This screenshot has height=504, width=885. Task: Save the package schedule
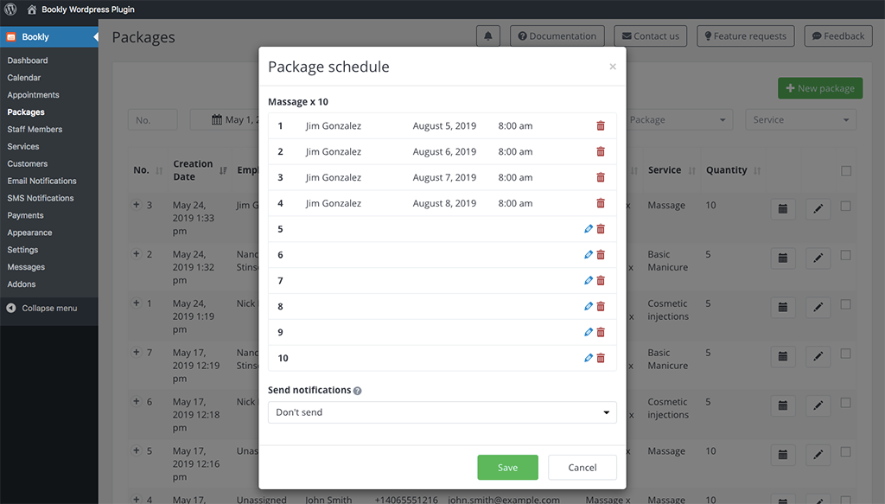(507, 468)
